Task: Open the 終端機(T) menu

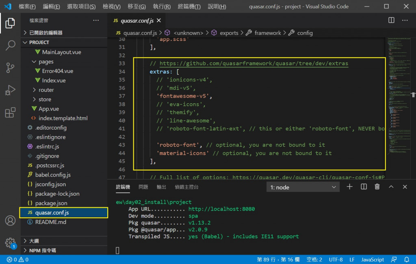Action: point(189,6)
